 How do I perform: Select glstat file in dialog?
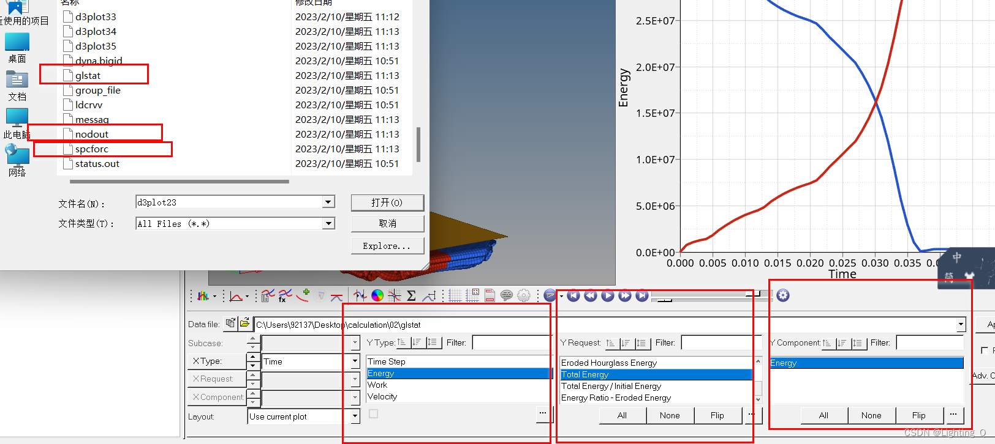point(88,75)
